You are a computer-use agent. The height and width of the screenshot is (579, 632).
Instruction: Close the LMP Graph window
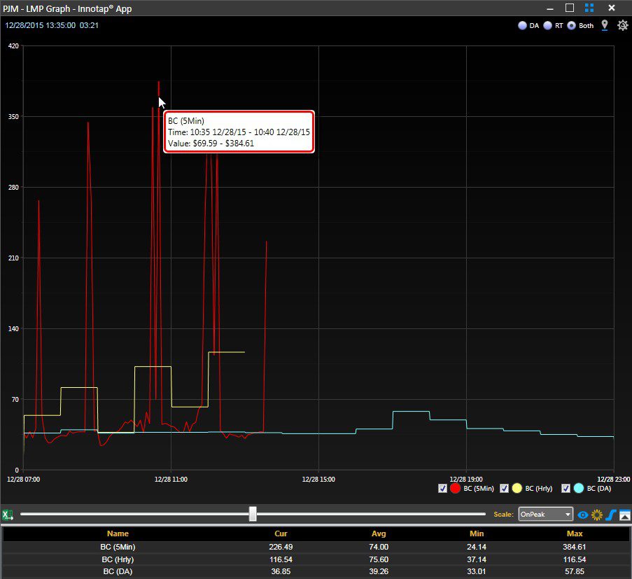(x=612, y=8)
